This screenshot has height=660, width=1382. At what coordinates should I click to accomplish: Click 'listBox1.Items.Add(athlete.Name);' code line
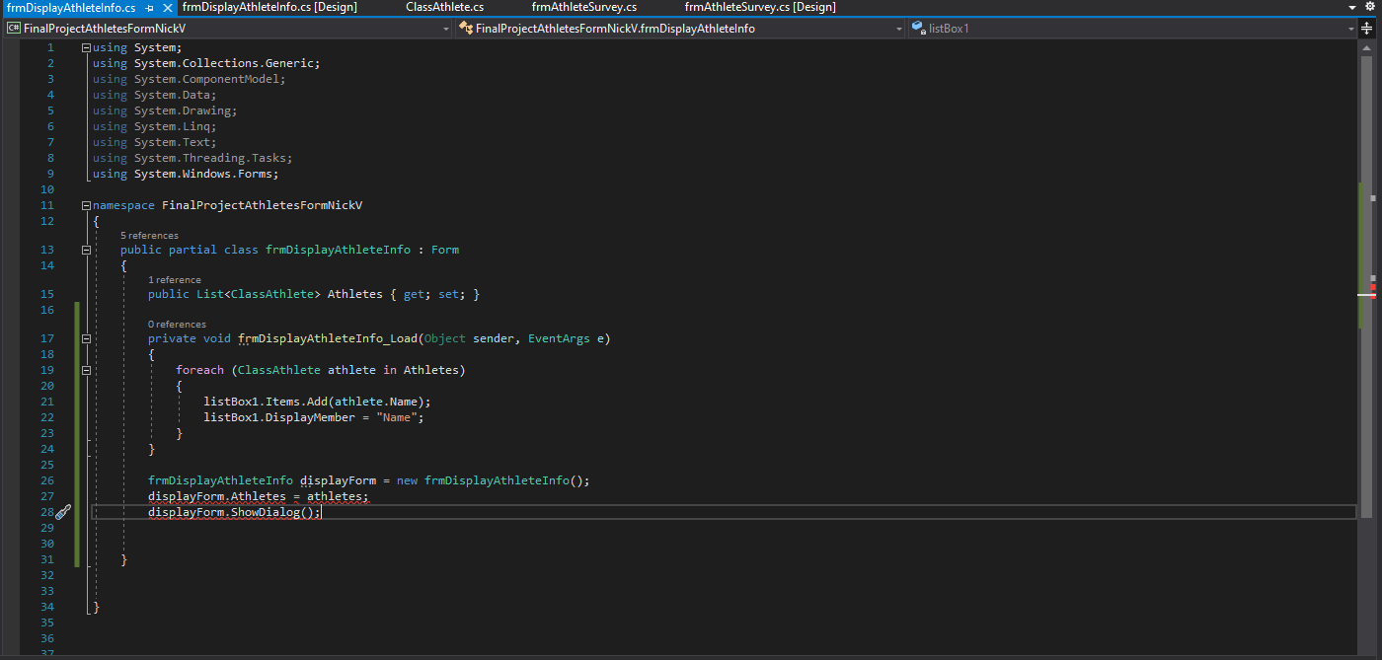click(x=317, y=402)
